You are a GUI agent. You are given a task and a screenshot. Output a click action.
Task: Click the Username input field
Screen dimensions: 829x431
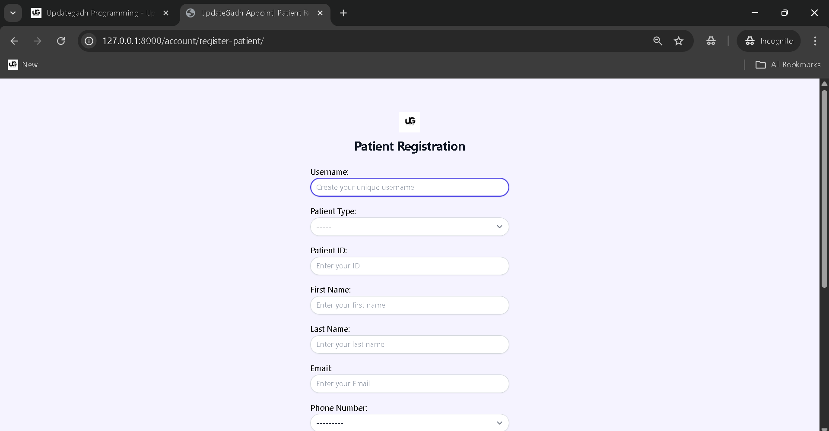click(410, 187)
